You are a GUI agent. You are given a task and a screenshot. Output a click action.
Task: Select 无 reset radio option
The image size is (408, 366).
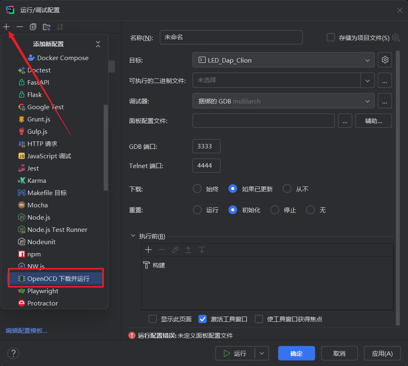click(x=310, y=210)
